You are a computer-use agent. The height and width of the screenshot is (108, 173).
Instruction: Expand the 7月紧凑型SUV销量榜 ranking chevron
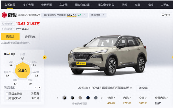click(x=85, y=15)
